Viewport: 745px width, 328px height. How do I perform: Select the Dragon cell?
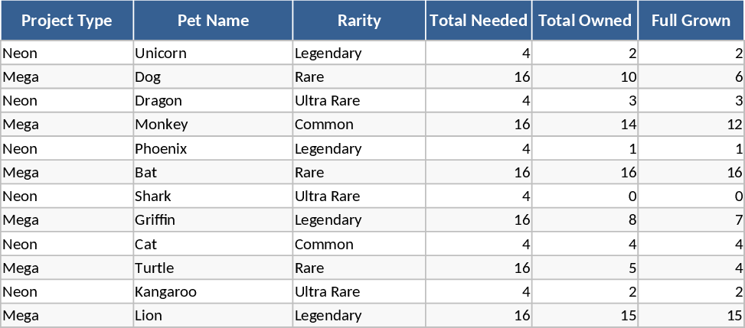point(213,101)
